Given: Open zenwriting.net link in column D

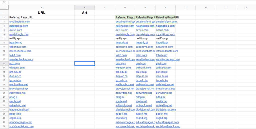Looking at the screenshot, I should coord(123,93).
